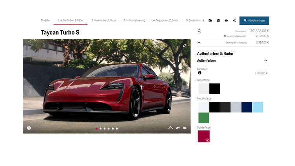Open the 4. Tequipment Zubehör tab
This screenshot has height=166, width=295.
(x=166, y=20)
